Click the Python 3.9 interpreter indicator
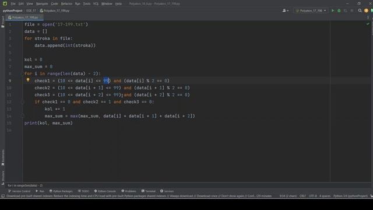 coord(350,196)
